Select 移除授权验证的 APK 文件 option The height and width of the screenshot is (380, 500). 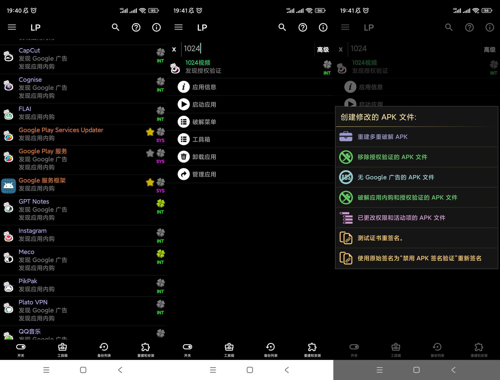pyautogui.click(x=417, y=157)
